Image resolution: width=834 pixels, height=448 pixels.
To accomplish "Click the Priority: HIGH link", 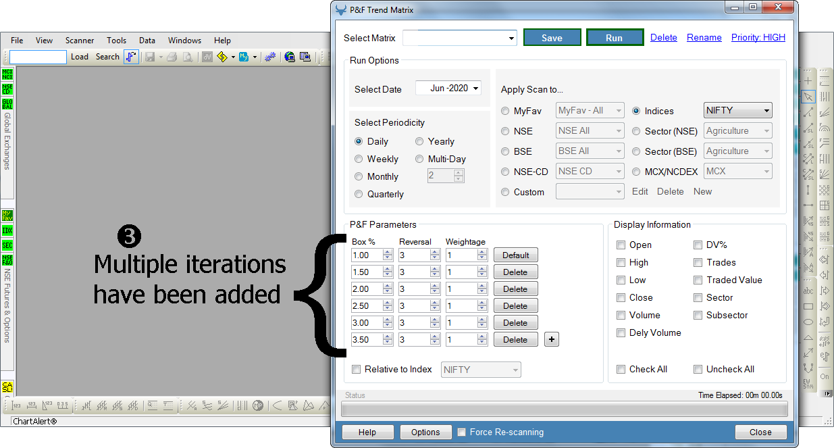I will 758,38.
